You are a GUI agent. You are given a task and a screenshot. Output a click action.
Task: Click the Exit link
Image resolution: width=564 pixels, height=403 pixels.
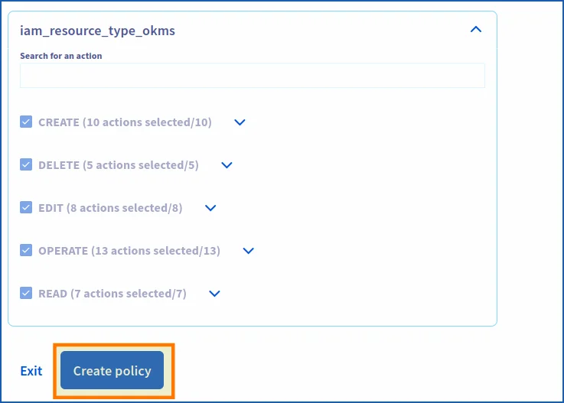pos(31,371)
